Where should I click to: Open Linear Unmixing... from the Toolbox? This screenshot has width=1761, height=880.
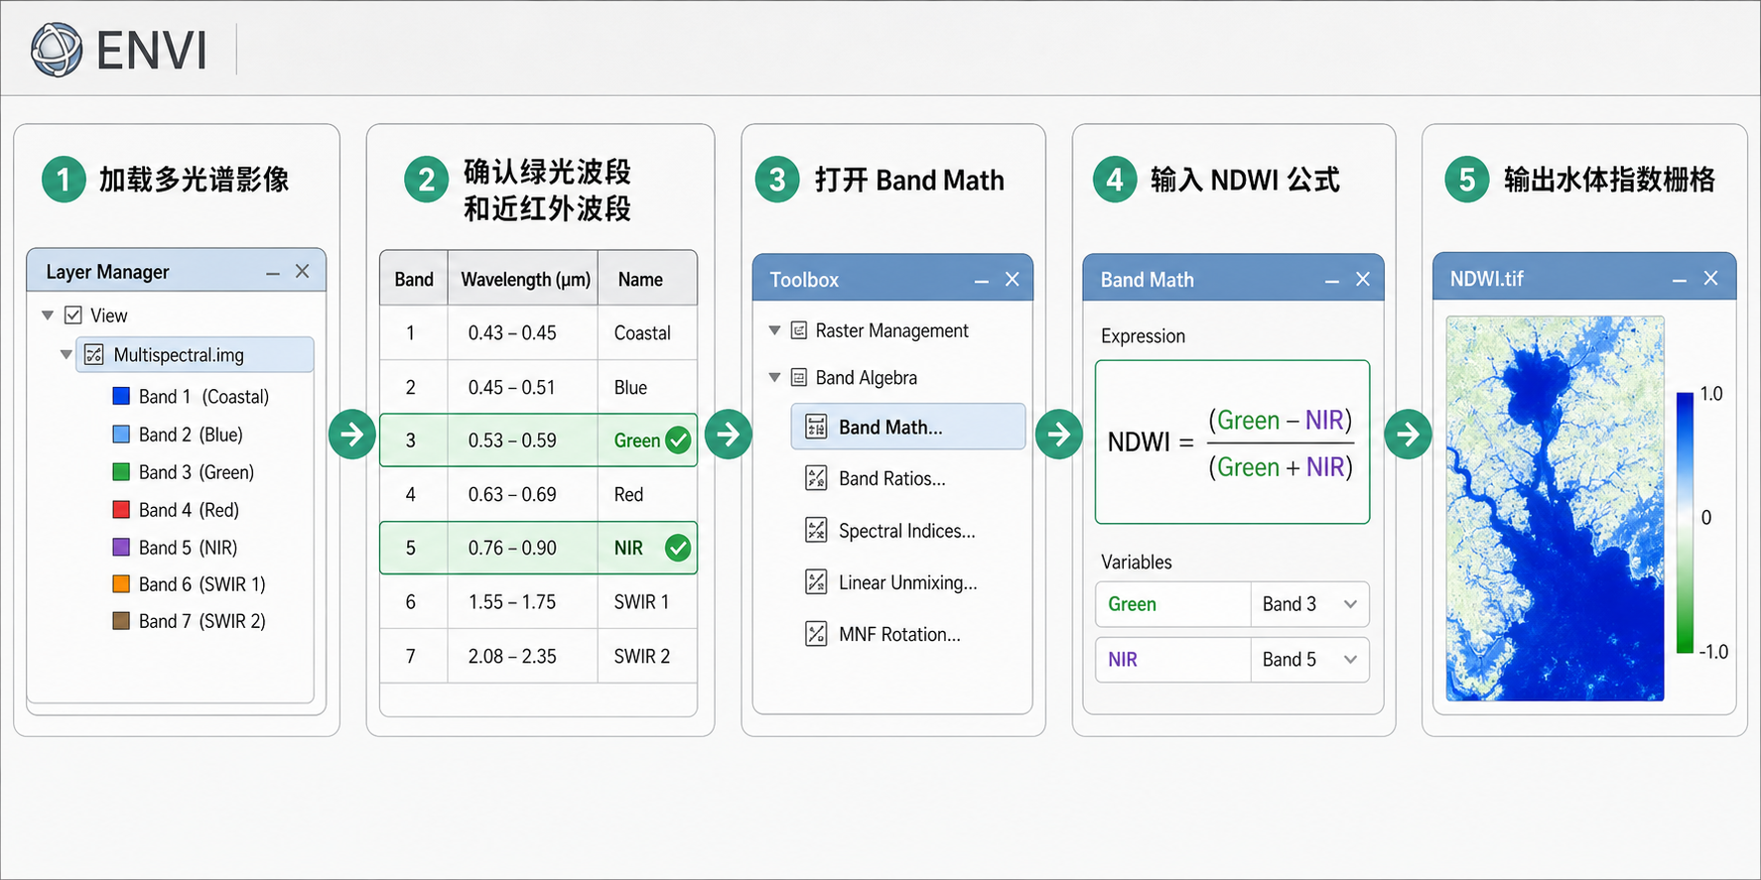pyautogui.click(x=907, y=582)
